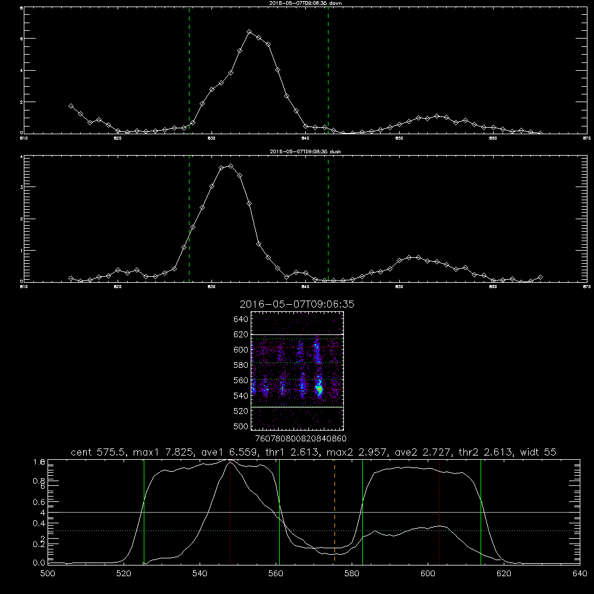Click right green dashed line in dusk plot
This screenshot has width=594, height=594.
point(328,219)
